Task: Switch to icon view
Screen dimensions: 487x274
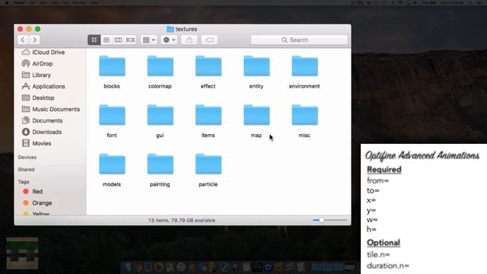Action: point(94,40)
